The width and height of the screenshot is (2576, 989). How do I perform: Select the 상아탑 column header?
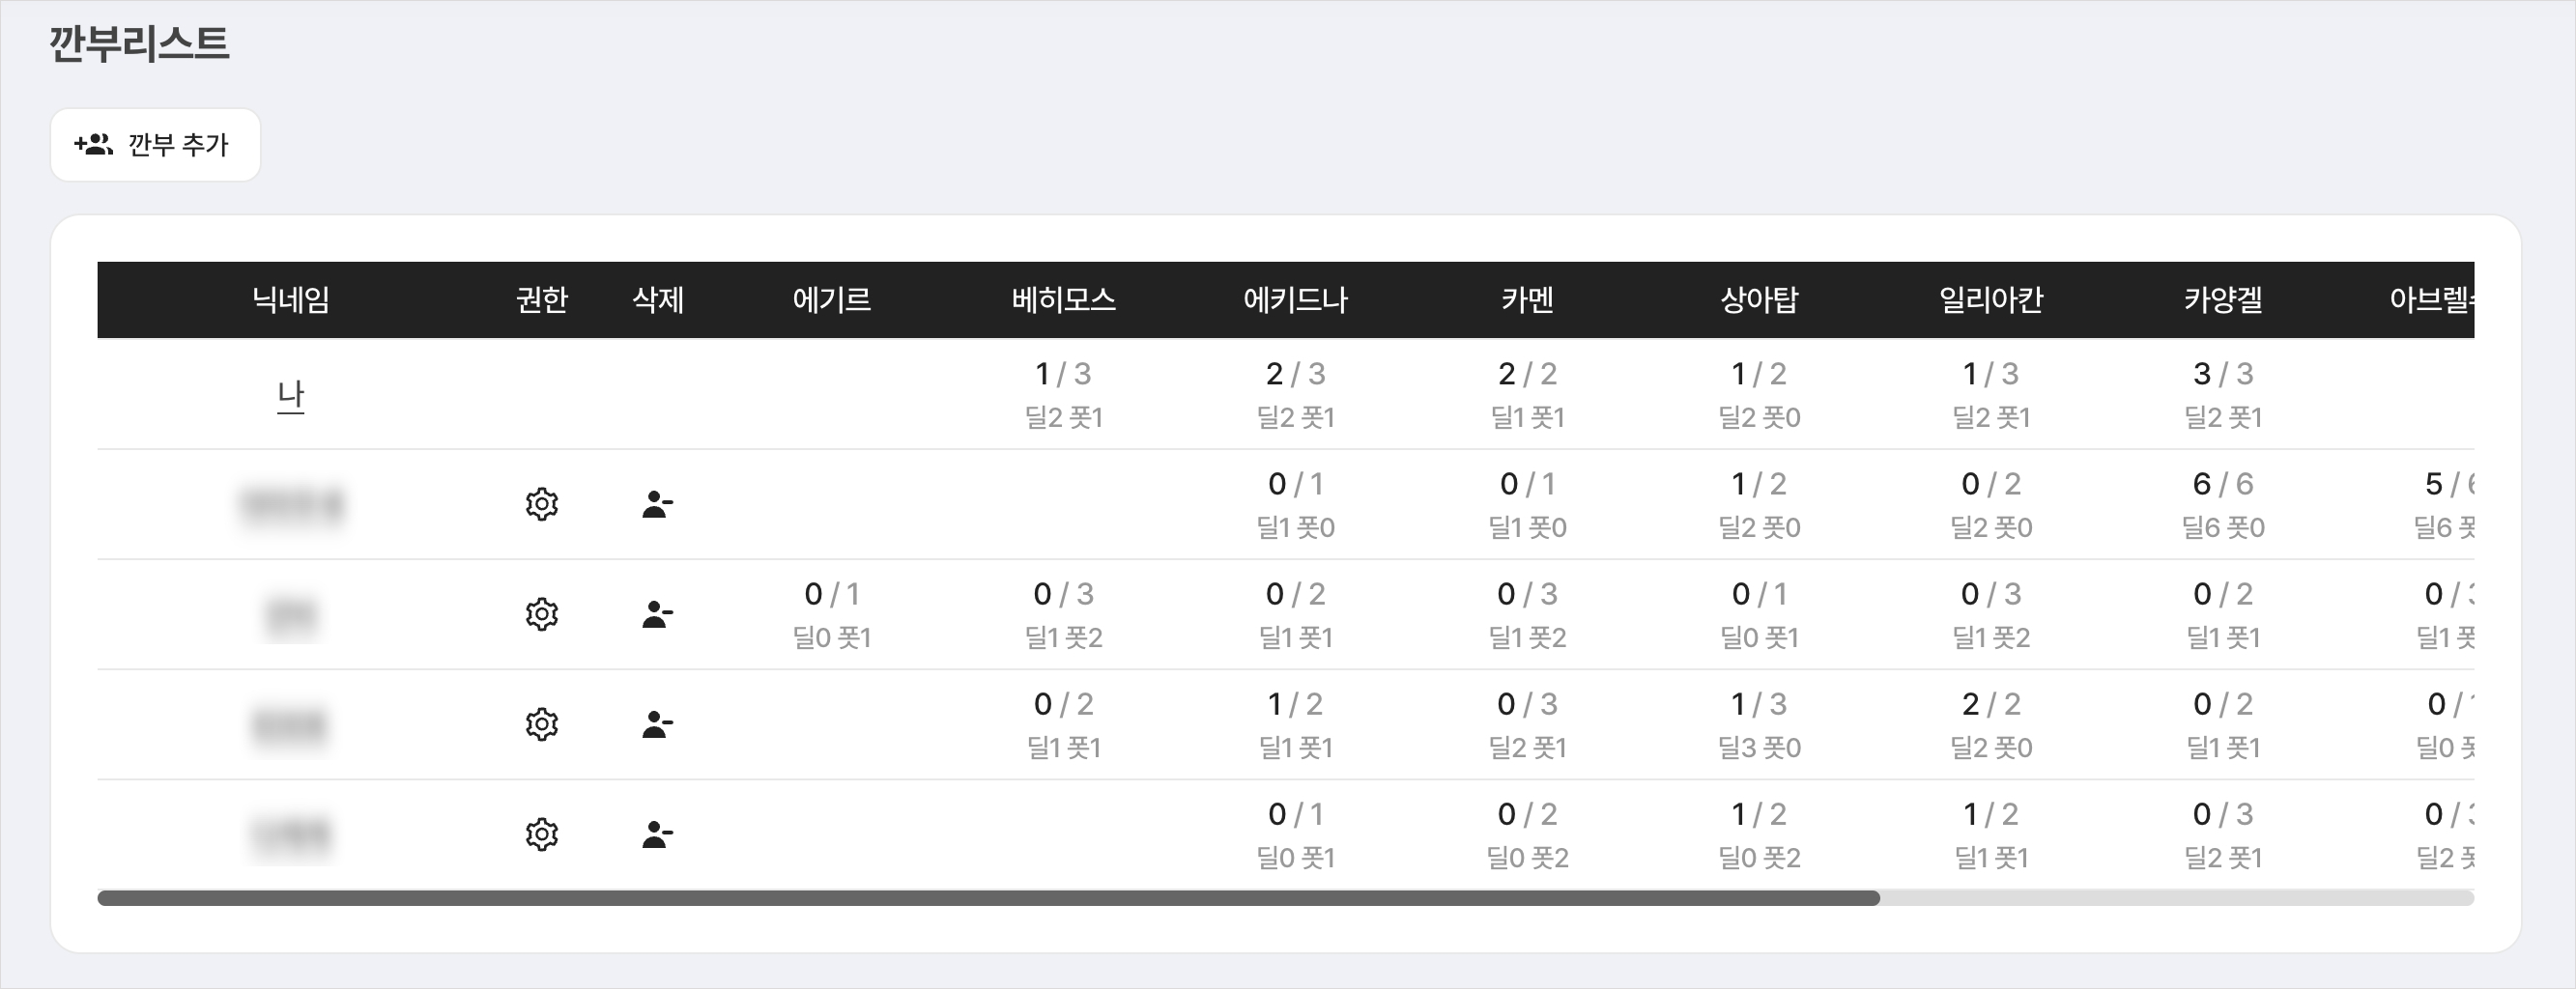(x=1759, y=299)
